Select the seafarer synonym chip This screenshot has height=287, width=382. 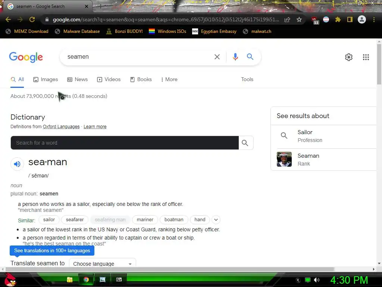coord(75,220)
